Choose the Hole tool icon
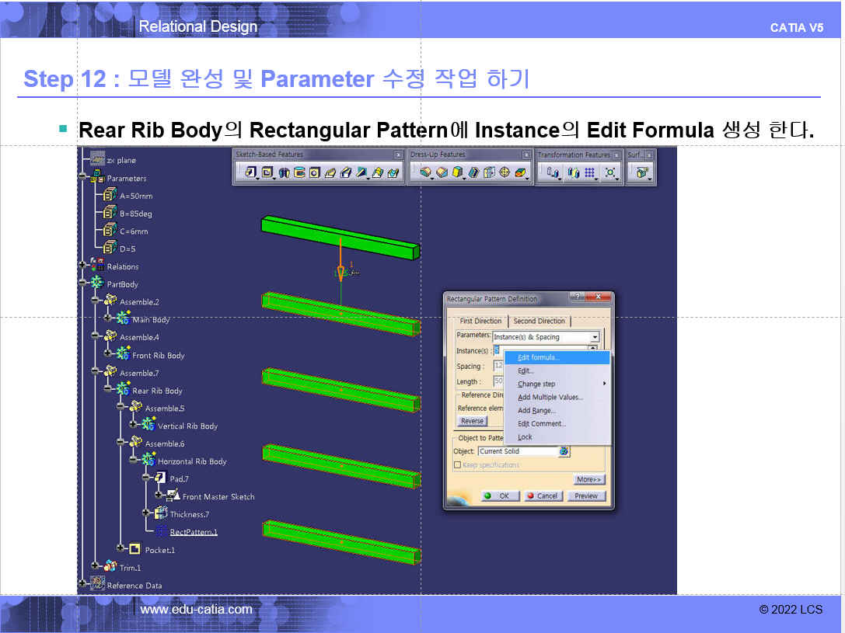Viewport: 845px width, 633px height. (x=315, y=172)
